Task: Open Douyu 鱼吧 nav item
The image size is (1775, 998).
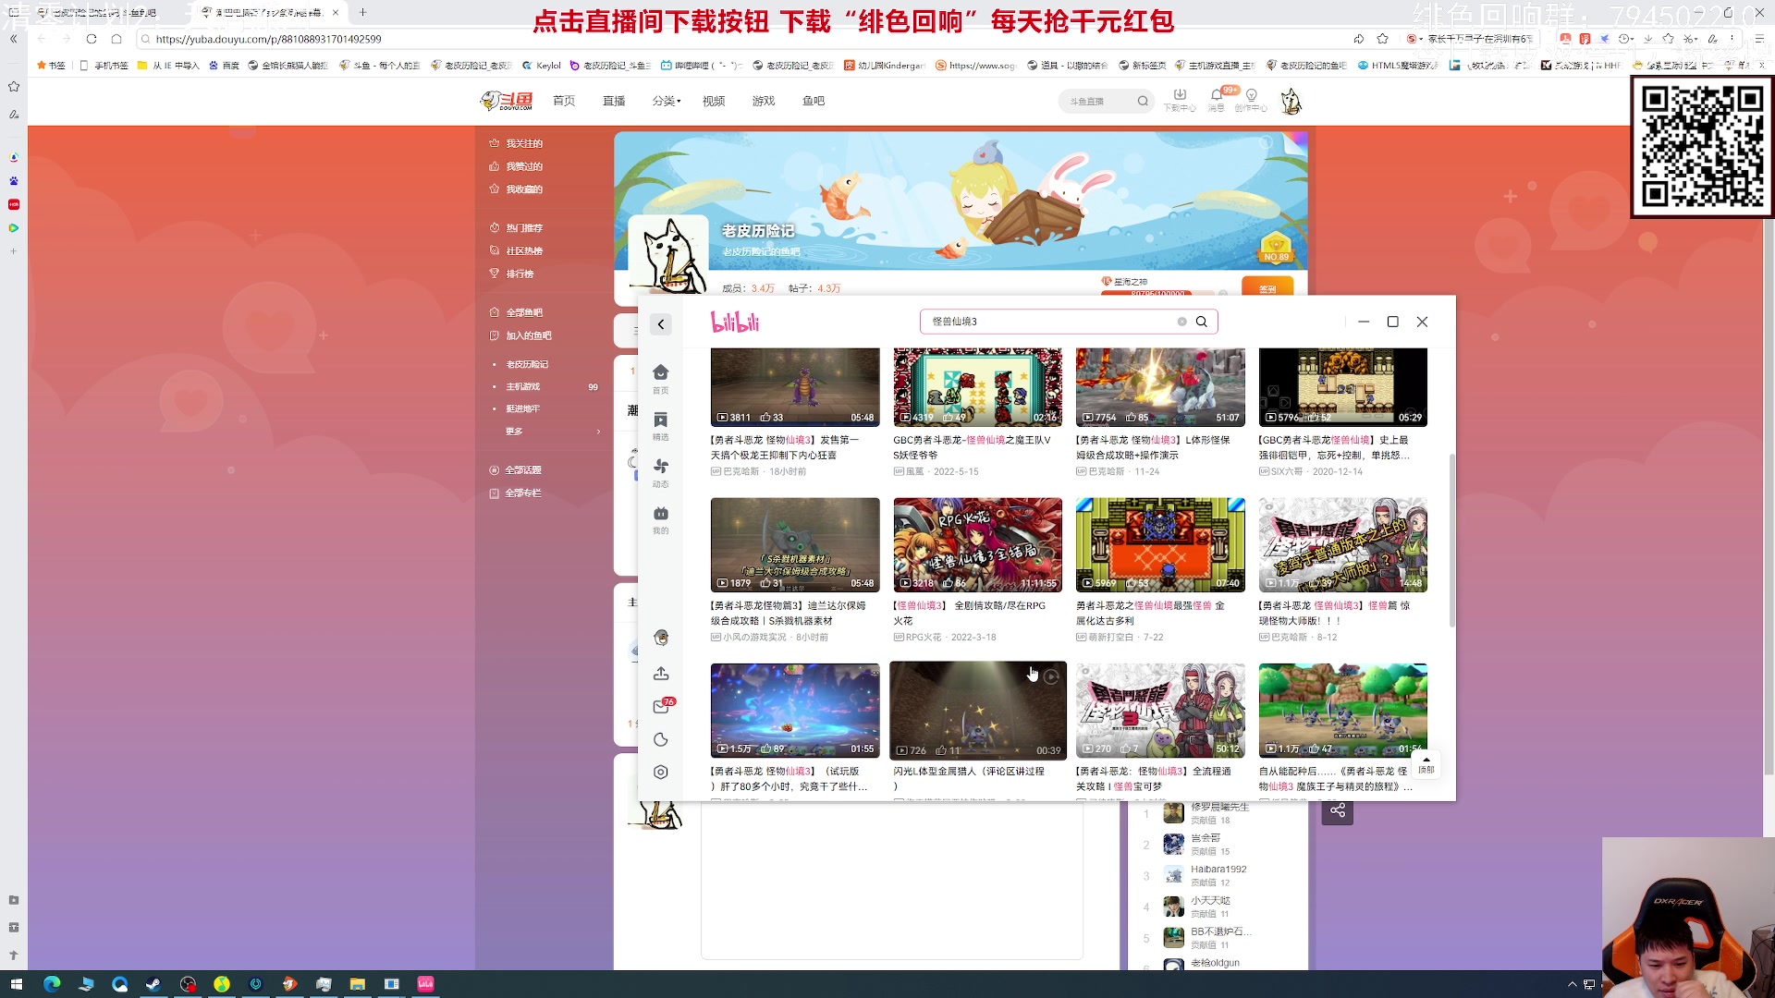Action: coord(814,101)
